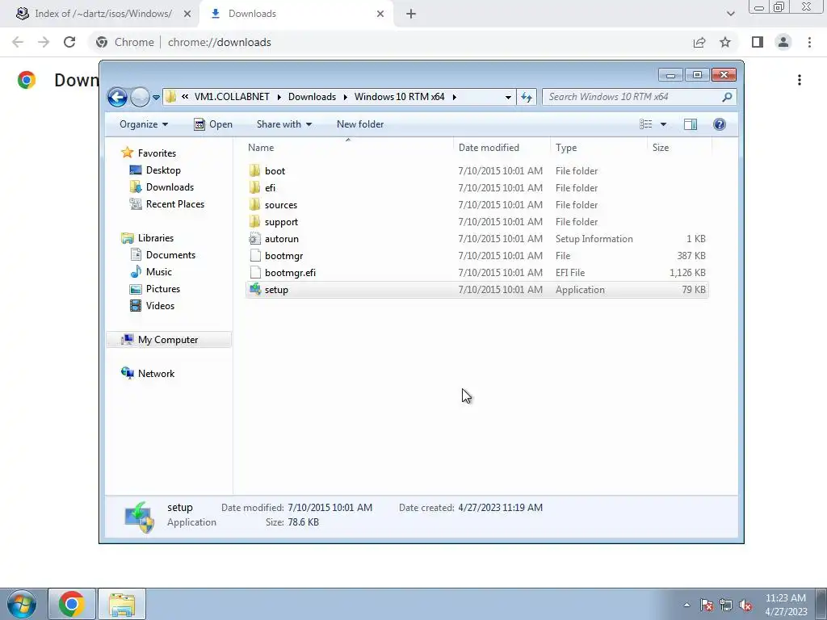Click the magnifier icon in Explorer search box
The width and height of the screenshot is (827, 620).
[728, 97]
